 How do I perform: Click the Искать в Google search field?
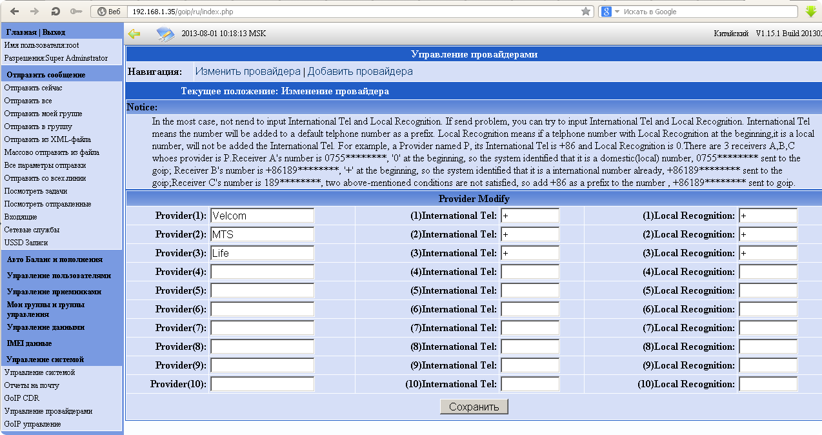[707, 12]
